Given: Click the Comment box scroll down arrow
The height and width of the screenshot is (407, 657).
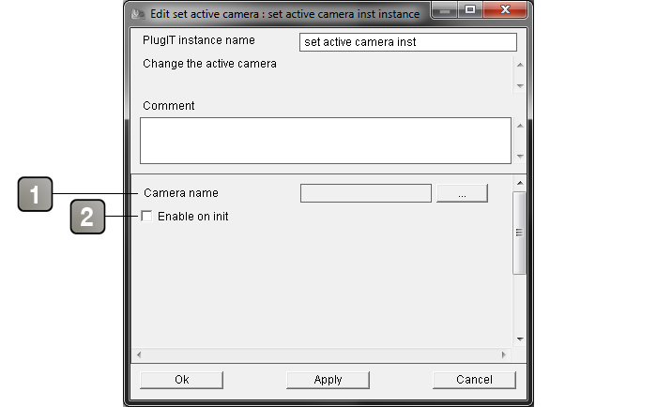Looking at the screenshot, I should (x=520, y=157).
